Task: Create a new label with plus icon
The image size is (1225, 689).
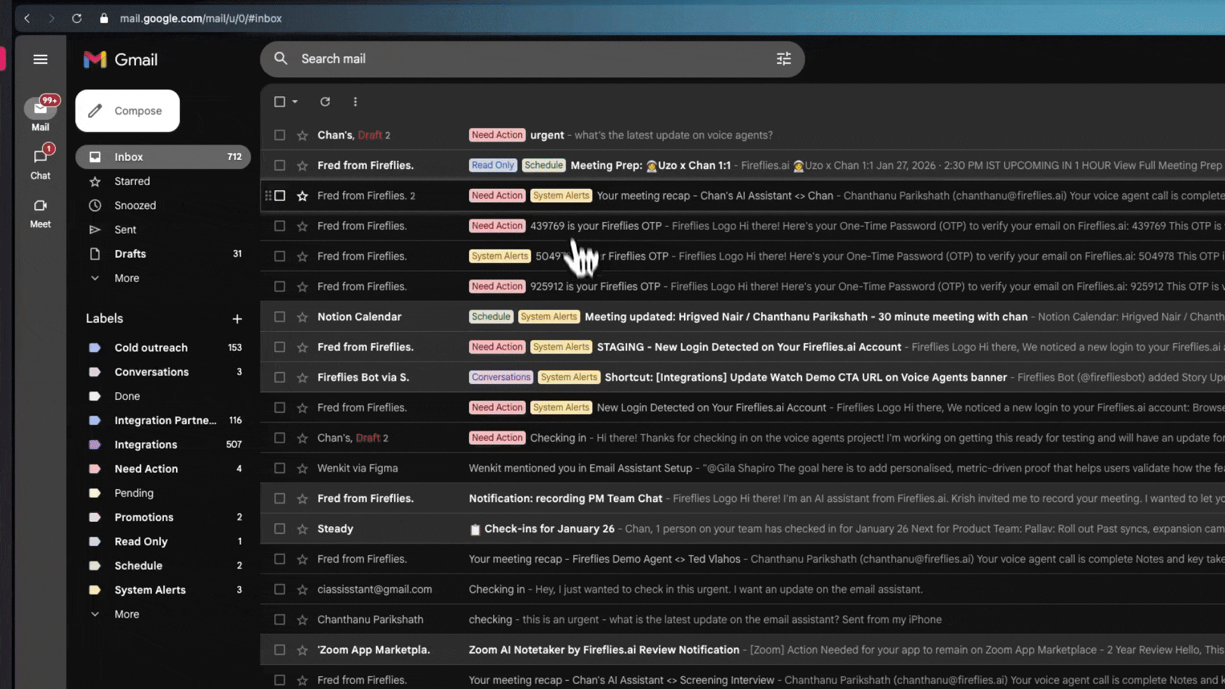Action: click(237, 318)
